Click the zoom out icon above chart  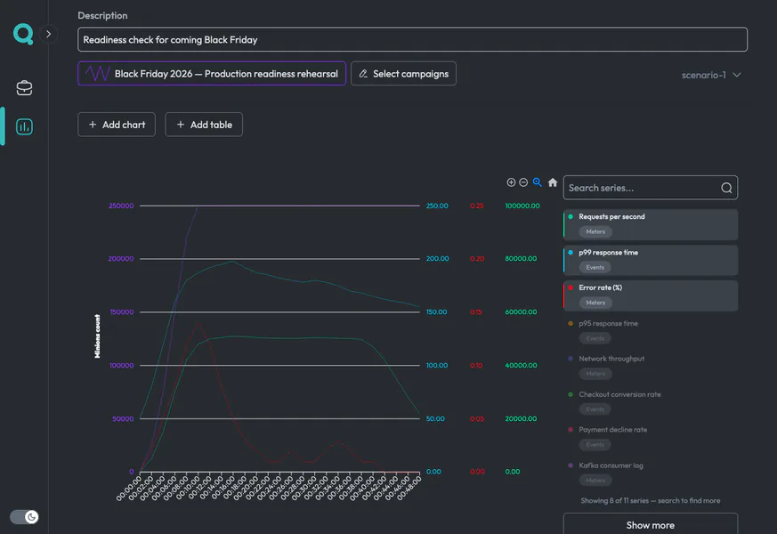(523, 182)
